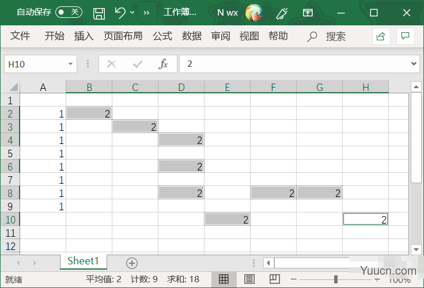The width and height of the screenshot is (424, 288).
Task: Open the Name Box dropdown arrow
Action: pyautogui.click(x=71, y=64)
